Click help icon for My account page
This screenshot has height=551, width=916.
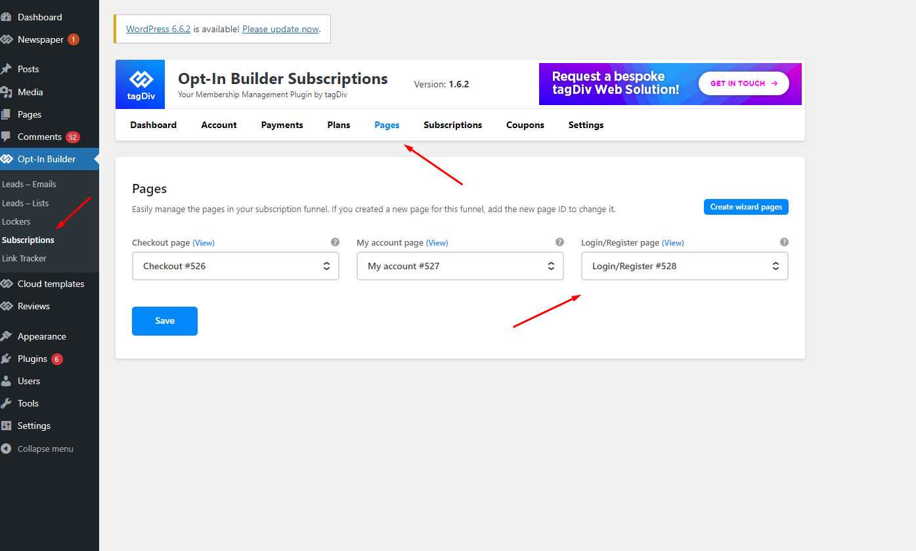pyautogui.click(x=559, y=242)
